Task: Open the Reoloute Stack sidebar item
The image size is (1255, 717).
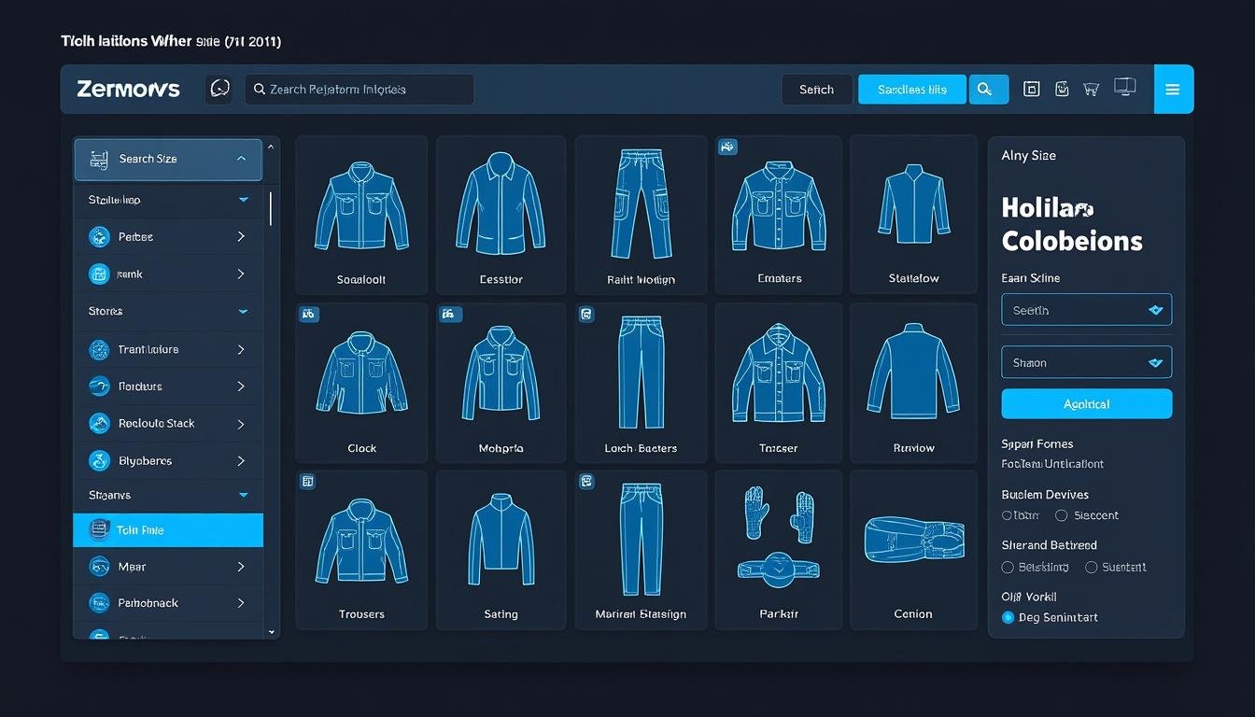Action: pos(168,424)
